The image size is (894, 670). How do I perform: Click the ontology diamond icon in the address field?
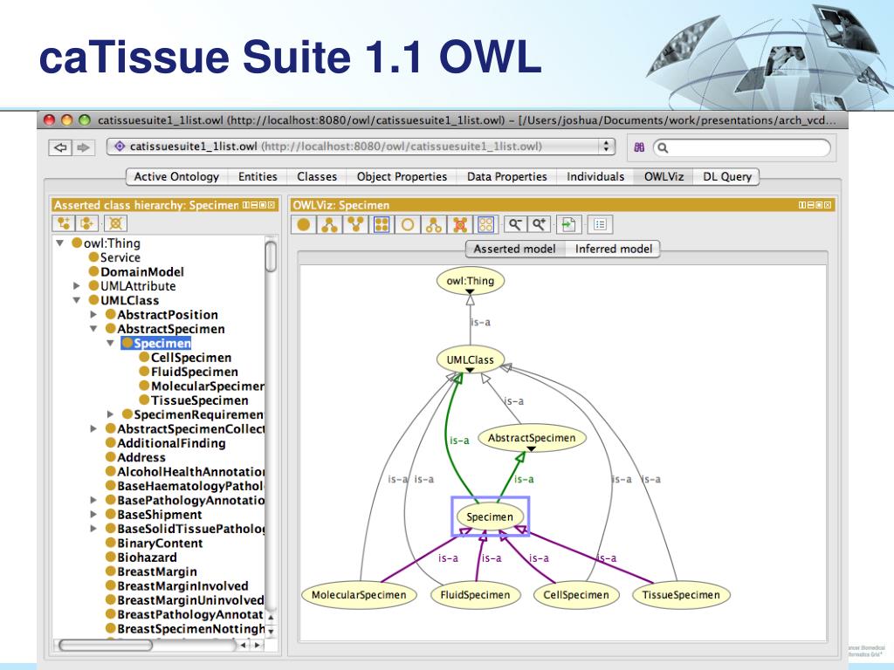coord(119,147)
